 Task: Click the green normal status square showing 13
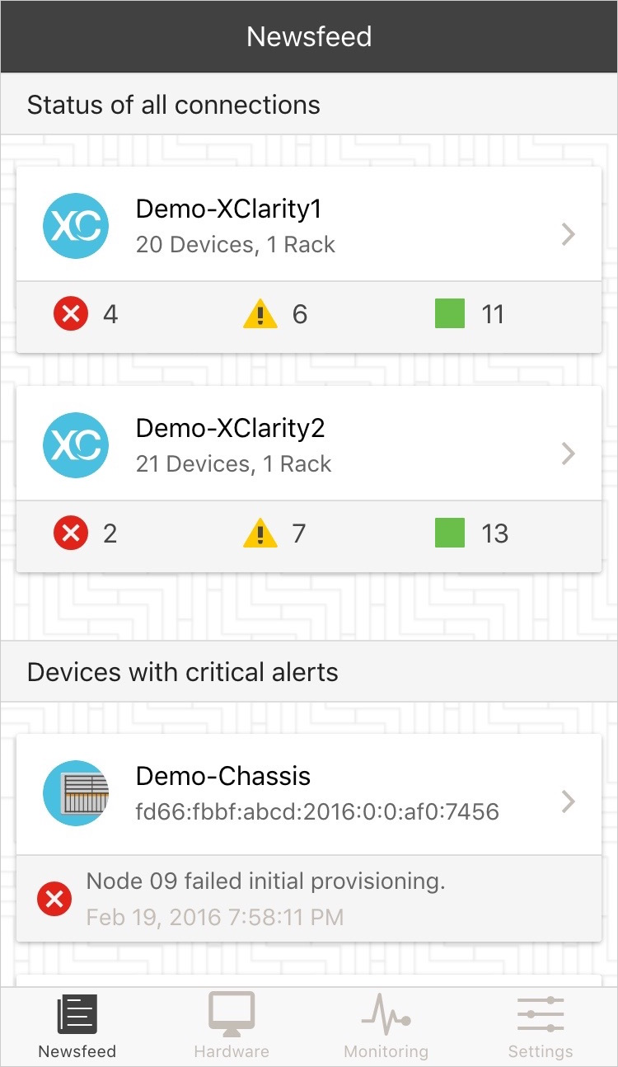point(450,533)
